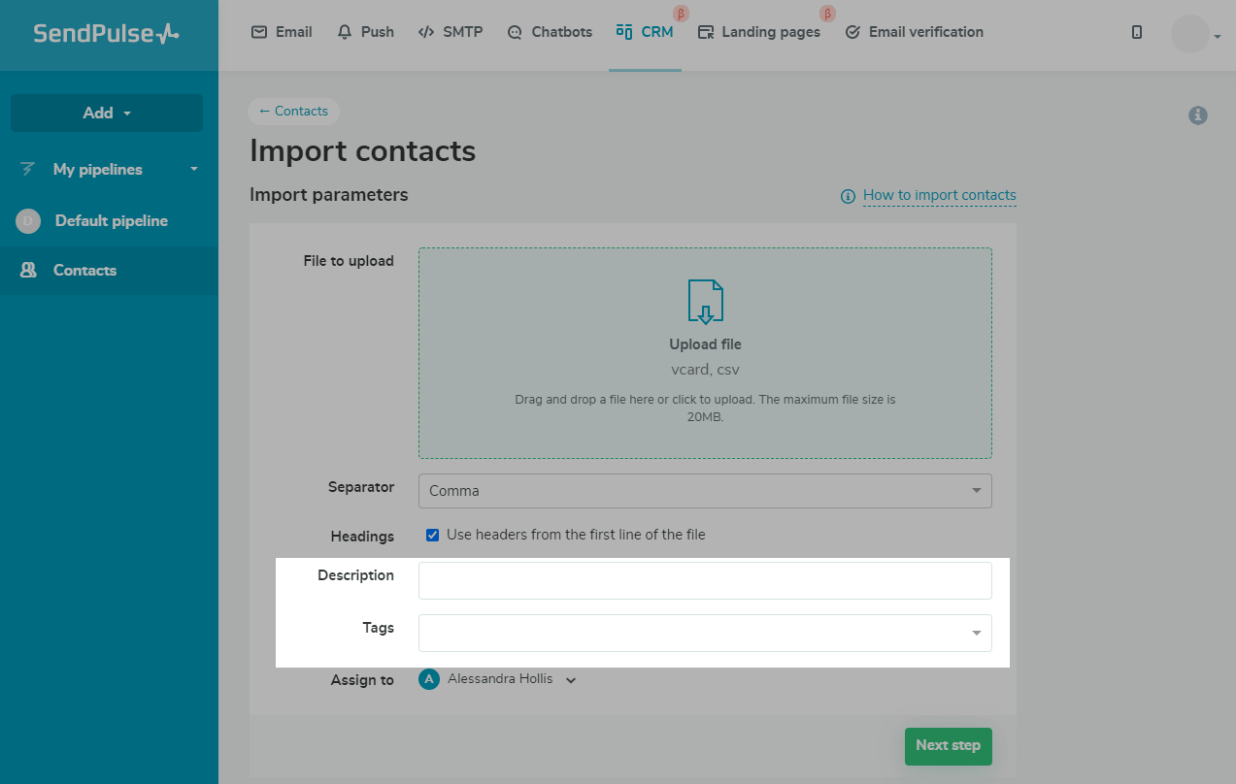
Task: Open the How to import contacts link
Action: 939,195
